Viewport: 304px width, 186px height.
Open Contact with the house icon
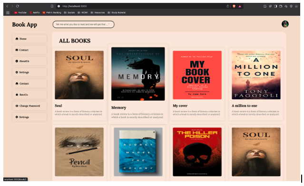(29, 84)
